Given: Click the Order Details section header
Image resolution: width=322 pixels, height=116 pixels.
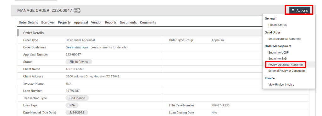Looking at the screenshot, I should 33,33.
